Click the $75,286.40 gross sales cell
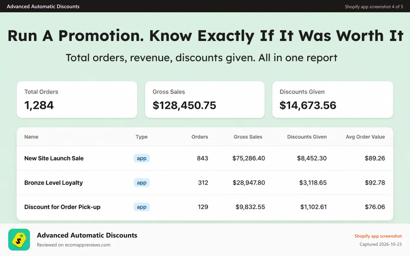410x256 pixels. click(249, 158)
